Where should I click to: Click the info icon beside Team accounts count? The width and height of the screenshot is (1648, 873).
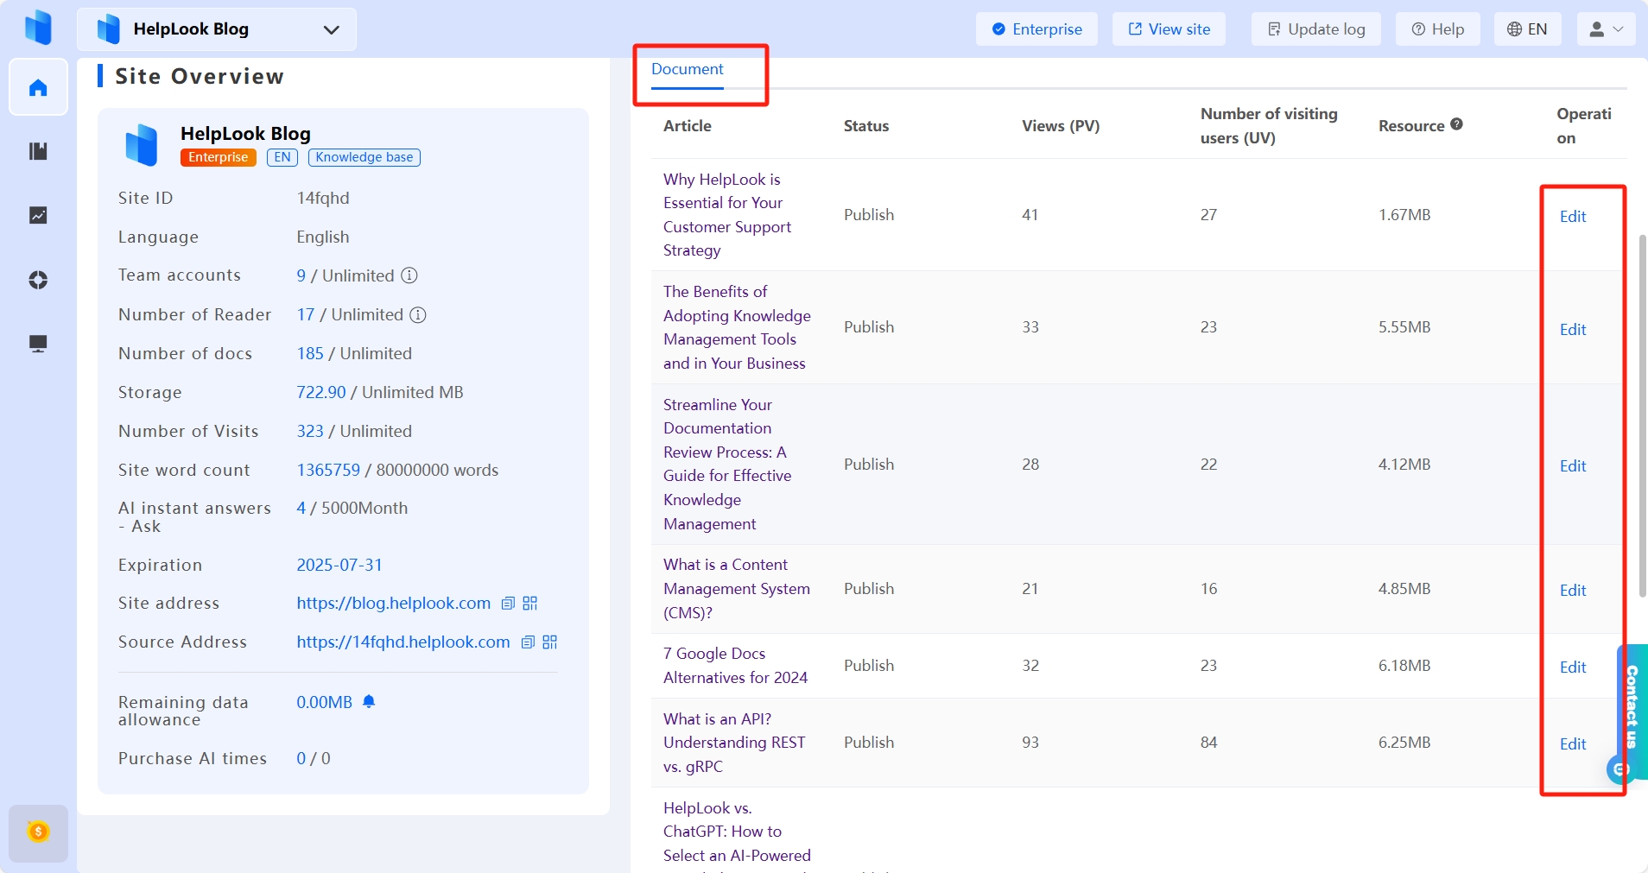[409, 275]
